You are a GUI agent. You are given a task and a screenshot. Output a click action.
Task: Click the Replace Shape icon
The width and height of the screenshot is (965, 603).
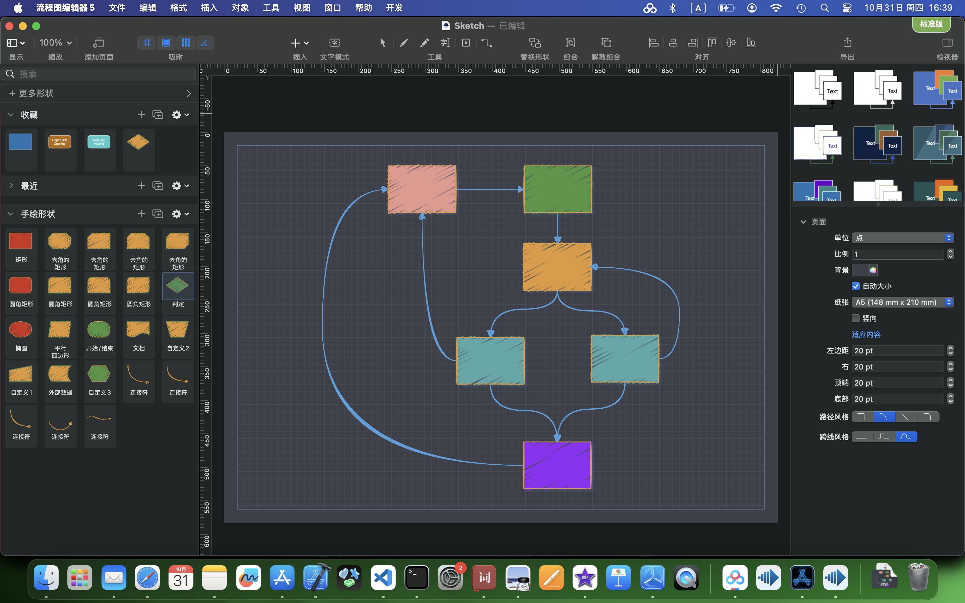pos(535,43)
